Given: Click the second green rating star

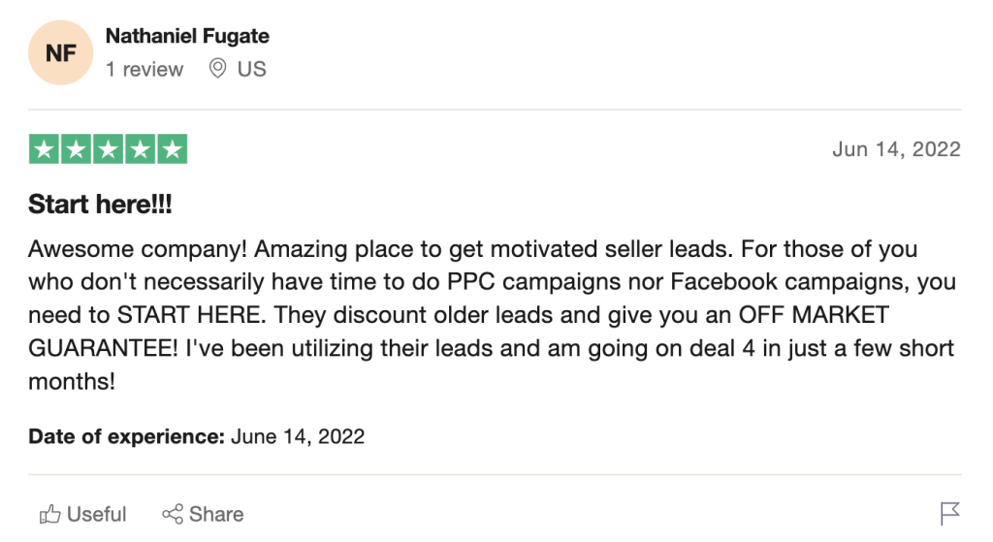Looking at the screenshot, I should click(x=77, y=148).
